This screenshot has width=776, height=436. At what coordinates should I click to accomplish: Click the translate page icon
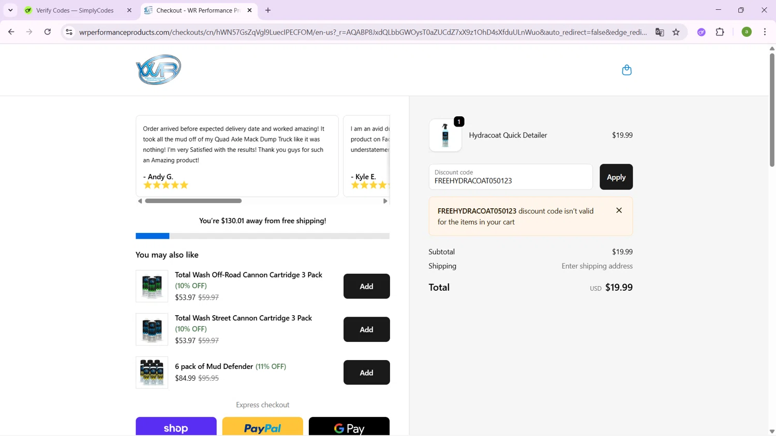(659, 32)
